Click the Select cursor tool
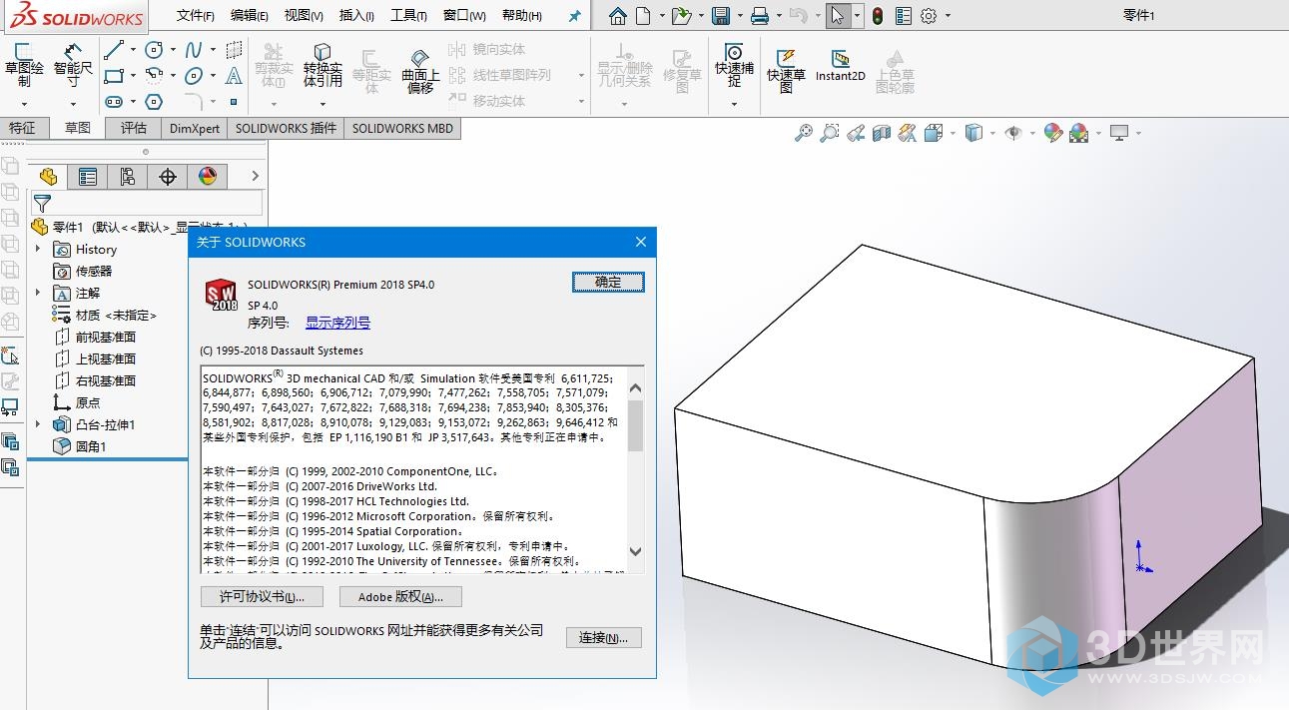 tap(838, 16)
